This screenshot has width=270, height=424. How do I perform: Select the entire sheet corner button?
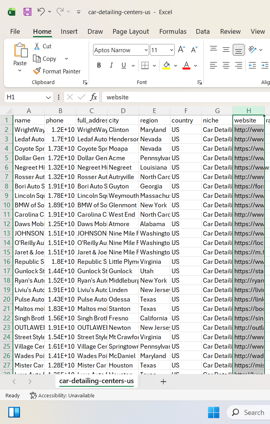click(7, 111)
